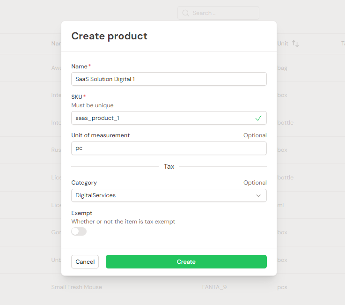This screenshot has width=345, height=305.
Task: Click the green Create button
Action: [186, 261]
